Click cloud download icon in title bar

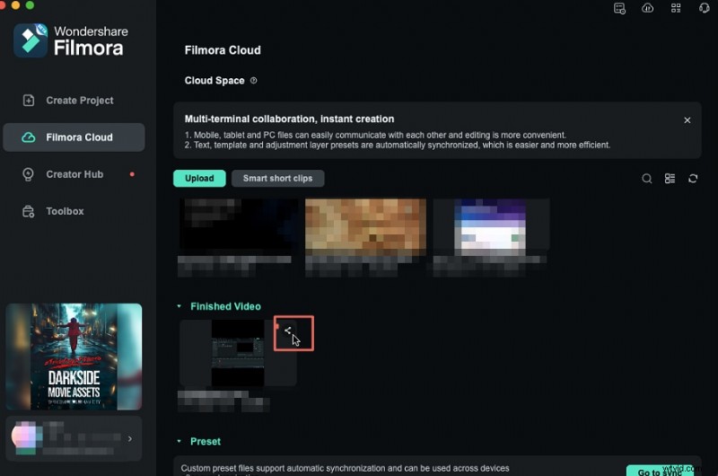[x=647, y=8]
